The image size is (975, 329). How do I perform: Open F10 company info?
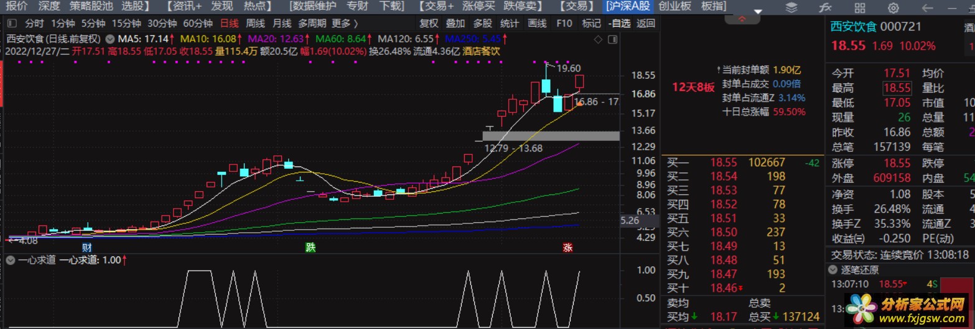point(564,24)
